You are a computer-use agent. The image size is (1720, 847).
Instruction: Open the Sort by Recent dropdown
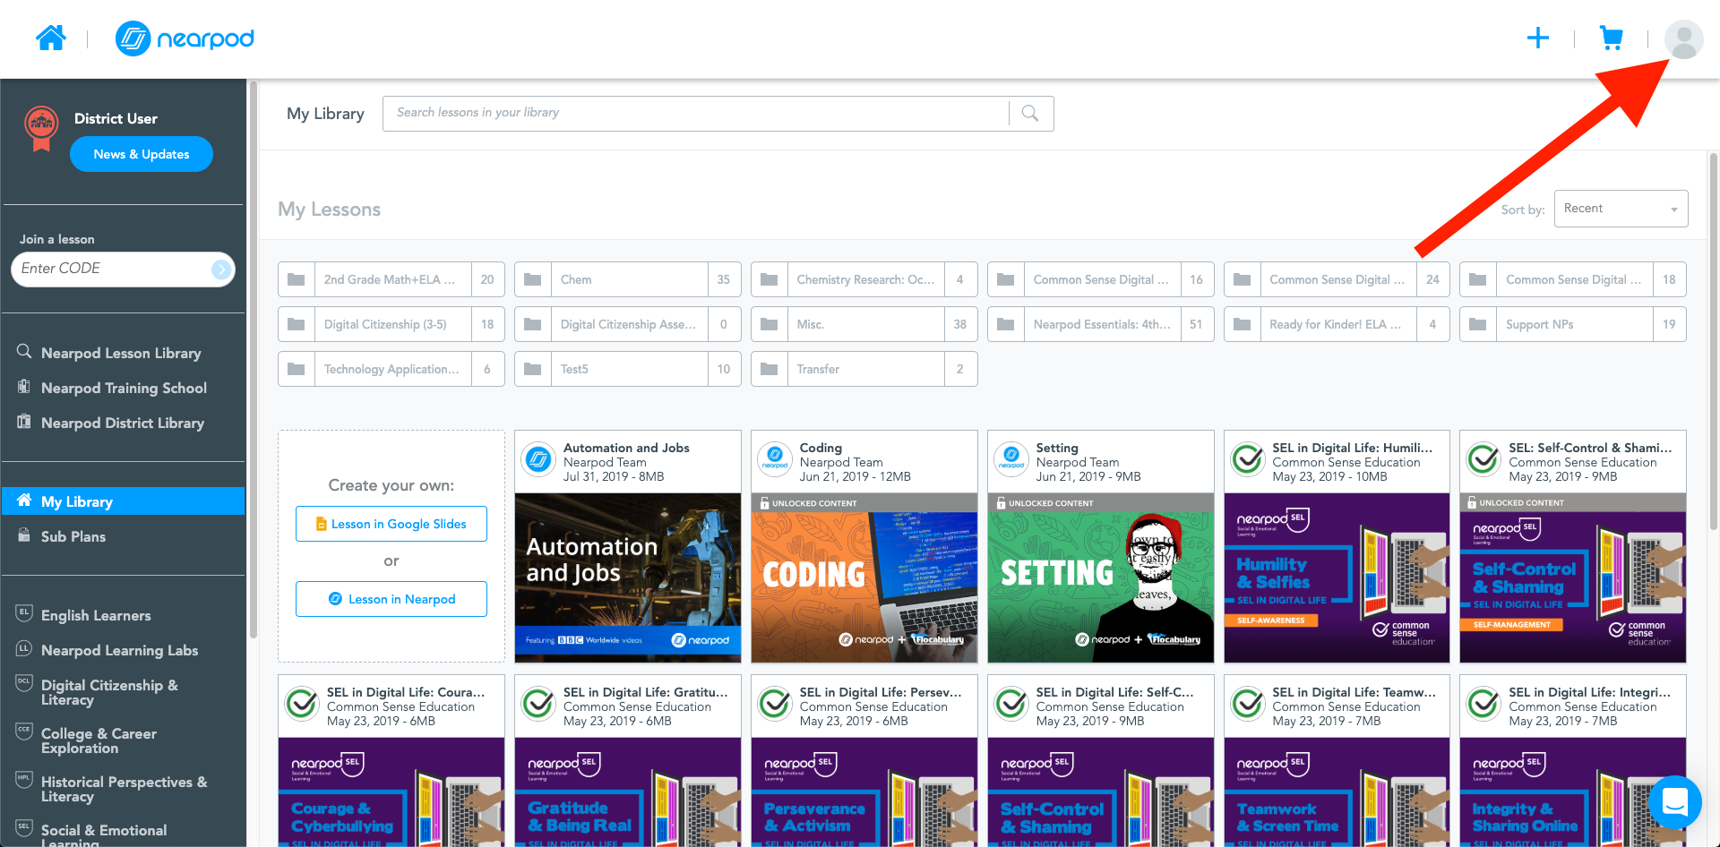click(1621, 209)
